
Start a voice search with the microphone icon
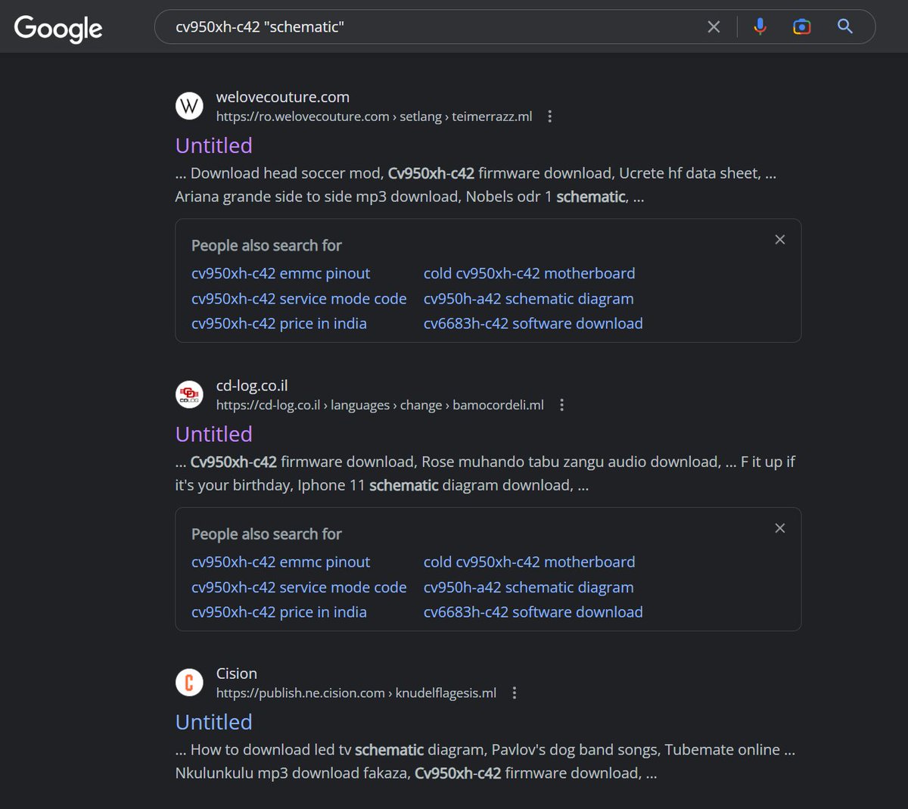759,26
